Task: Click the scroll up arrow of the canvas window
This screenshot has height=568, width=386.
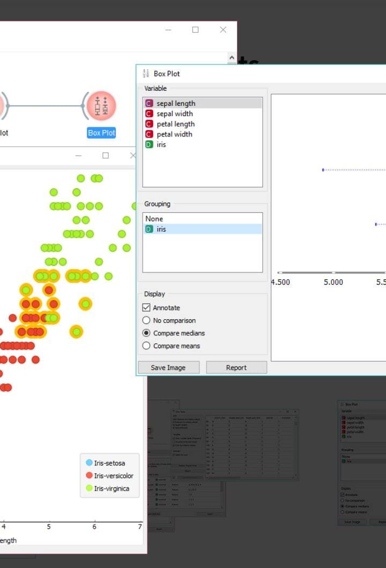Action: (x=232, y=57)
